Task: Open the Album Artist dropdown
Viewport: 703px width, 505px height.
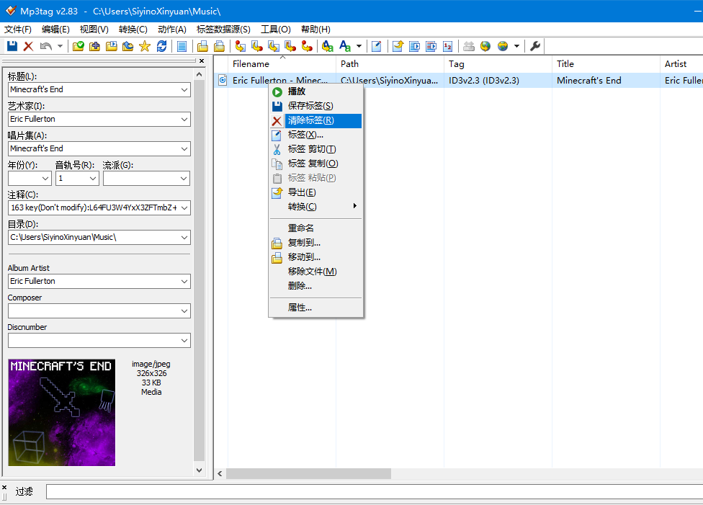Action: click(x=183, y=281)
